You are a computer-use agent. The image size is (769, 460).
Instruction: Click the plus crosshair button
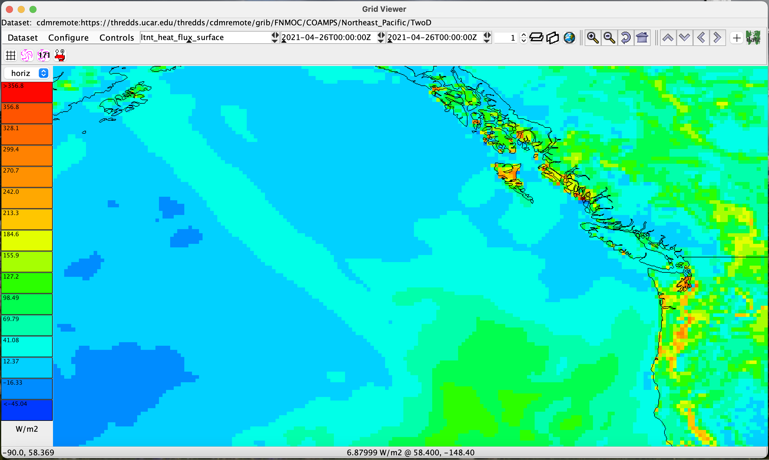pyautogui.click(x=737, y=37)
